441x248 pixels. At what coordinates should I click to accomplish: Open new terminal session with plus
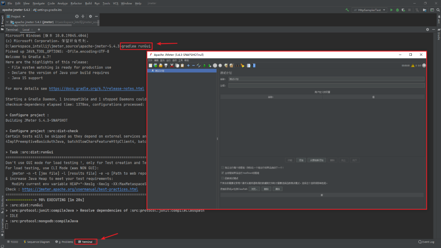pos(39,30)
